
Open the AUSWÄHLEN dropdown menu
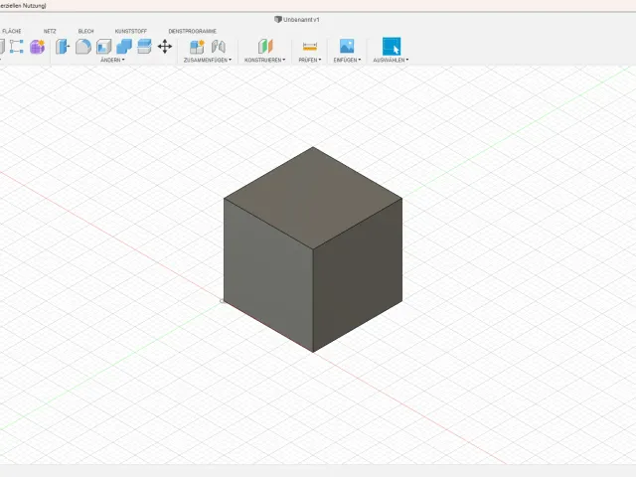click(391, 60)
